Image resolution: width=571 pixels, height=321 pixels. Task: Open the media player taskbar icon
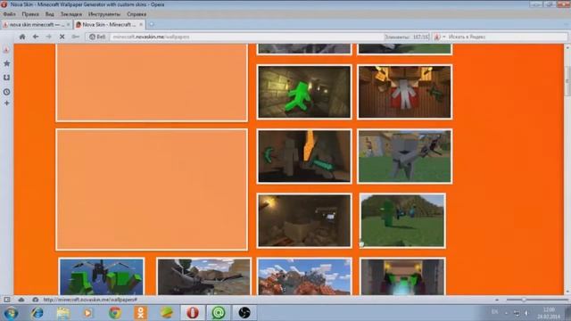[88, 313]
